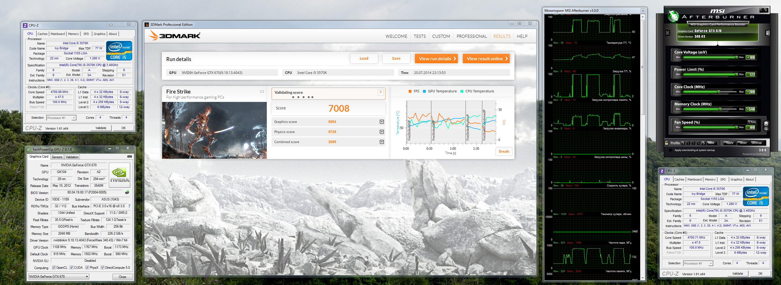781x285 pixels.
Task: Toggle the OpenCL checkbox in GPU-Z
Action: click(54, 268)
